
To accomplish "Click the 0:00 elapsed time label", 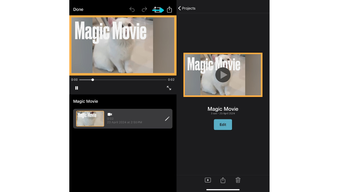I will coord(74,80).
